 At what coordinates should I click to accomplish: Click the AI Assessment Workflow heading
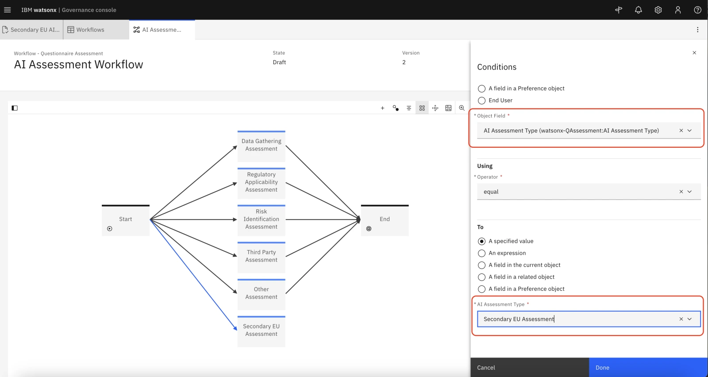78,65
